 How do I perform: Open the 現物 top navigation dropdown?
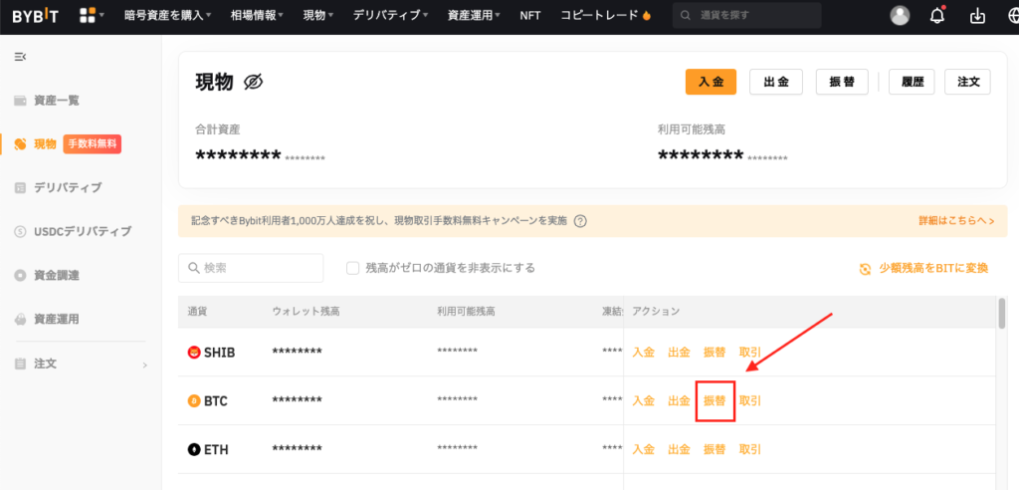pos(318,16)
